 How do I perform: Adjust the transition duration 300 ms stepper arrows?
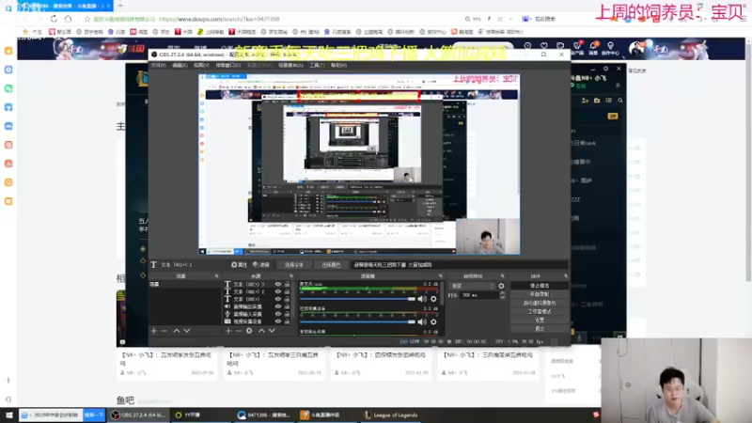pos(502,295)
